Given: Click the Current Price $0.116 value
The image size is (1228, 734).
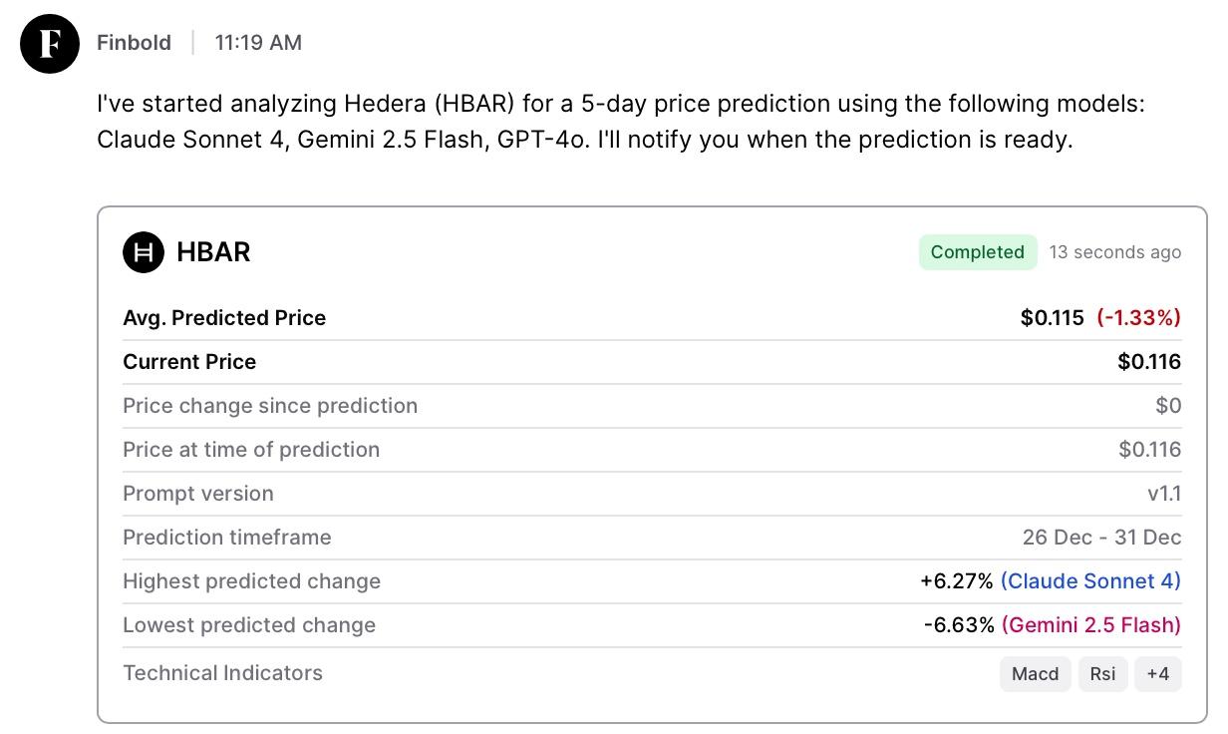Looking at the screenshot, I should (x=1149, y=362).
